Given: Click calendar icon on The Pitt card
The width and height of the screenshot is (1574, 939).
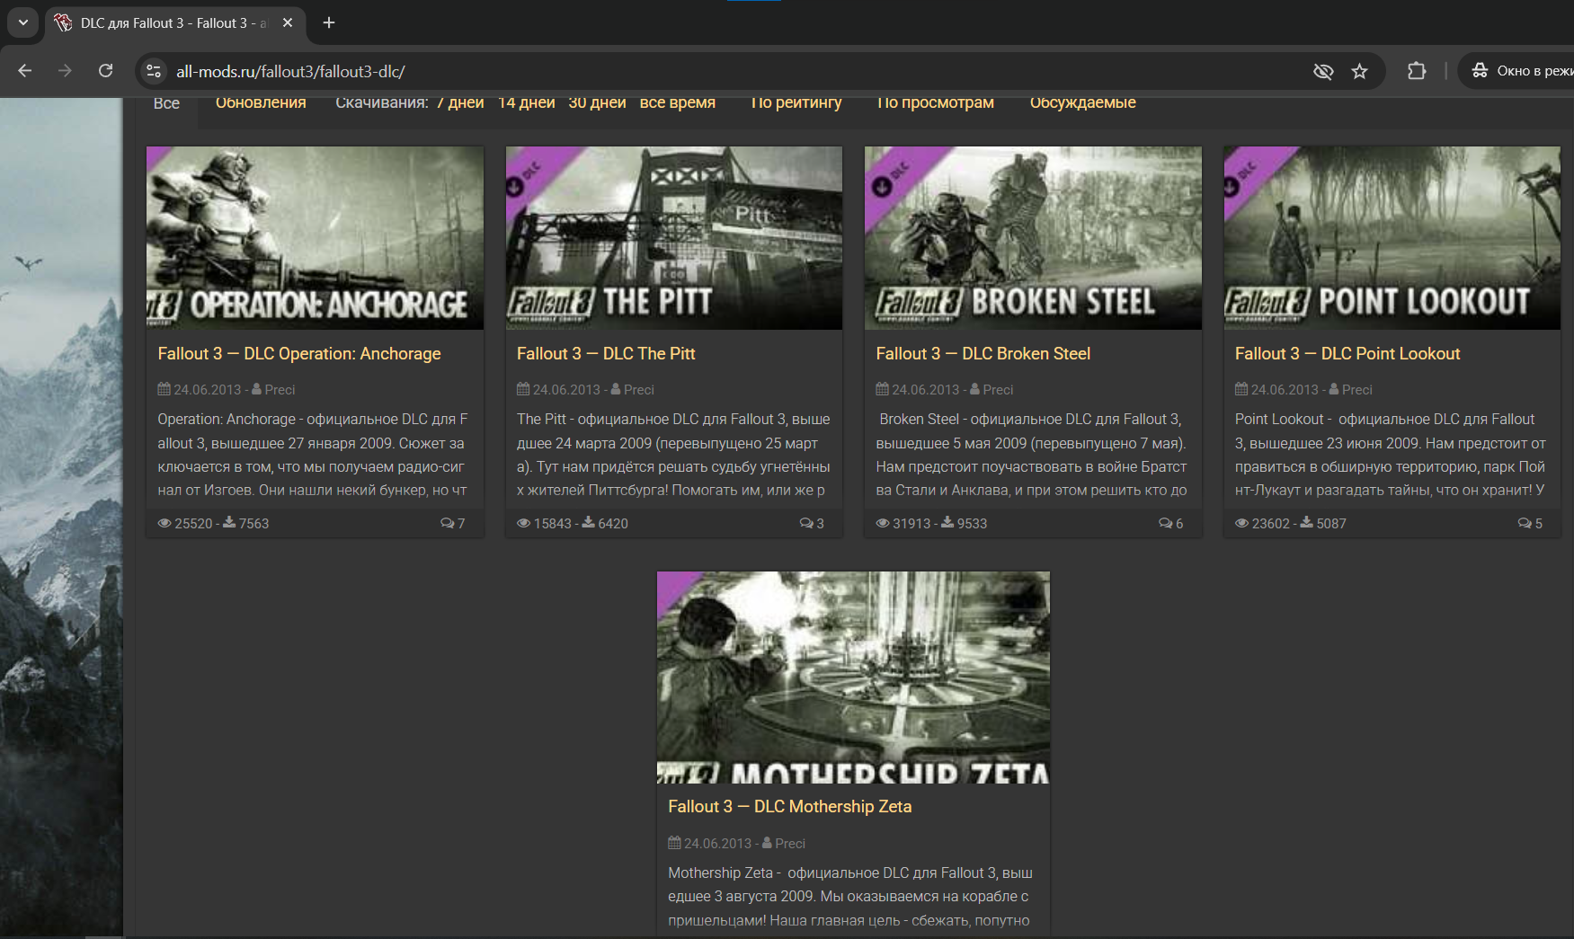Looking at the screenshot, I should (523, 389).
